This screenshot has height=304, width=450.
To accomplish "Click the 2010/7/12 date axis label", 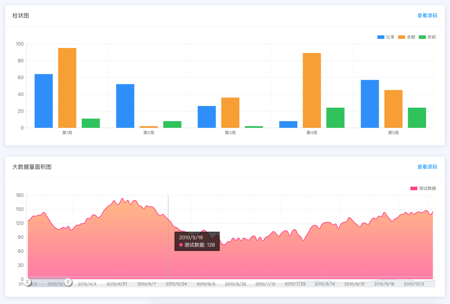I will pos(266,284).
